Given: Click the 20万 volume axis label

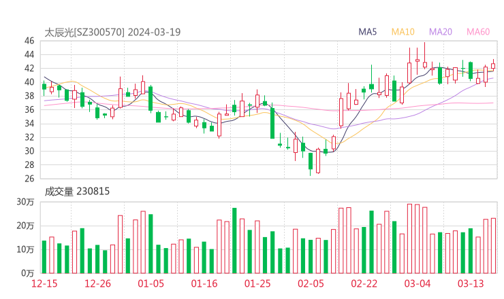Looking at the screenshot, I should click(x=25, y=226).
